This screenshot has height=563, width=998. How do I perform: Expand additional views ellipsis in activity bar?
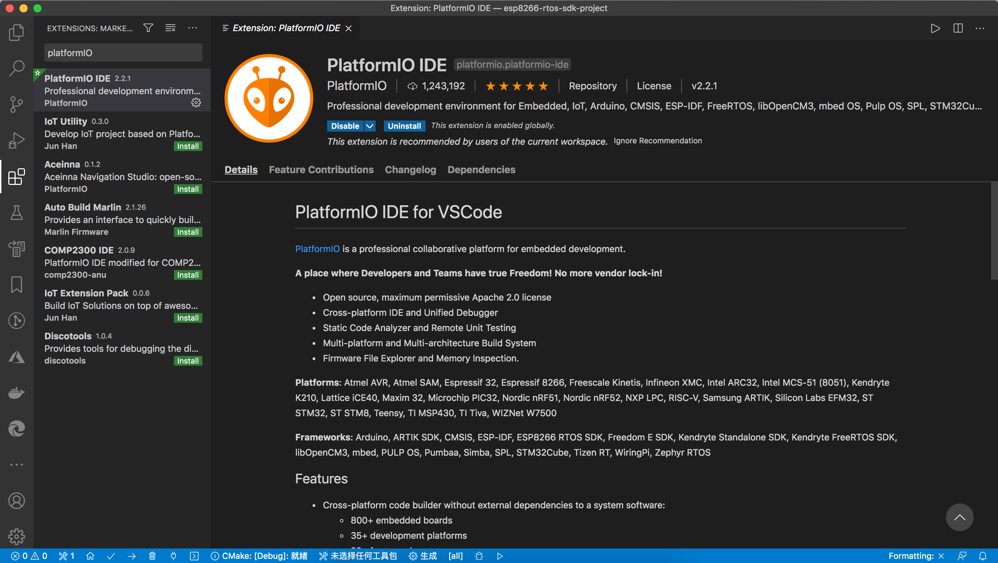pos(16,464)
